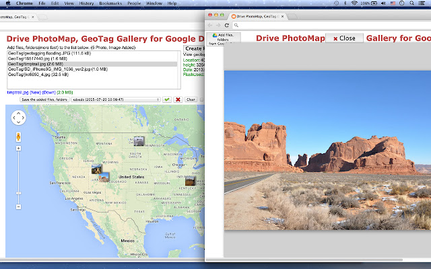The image size is (431, 269).
Task: Open the Bluetooth menu bar icon
Action: 345,3
